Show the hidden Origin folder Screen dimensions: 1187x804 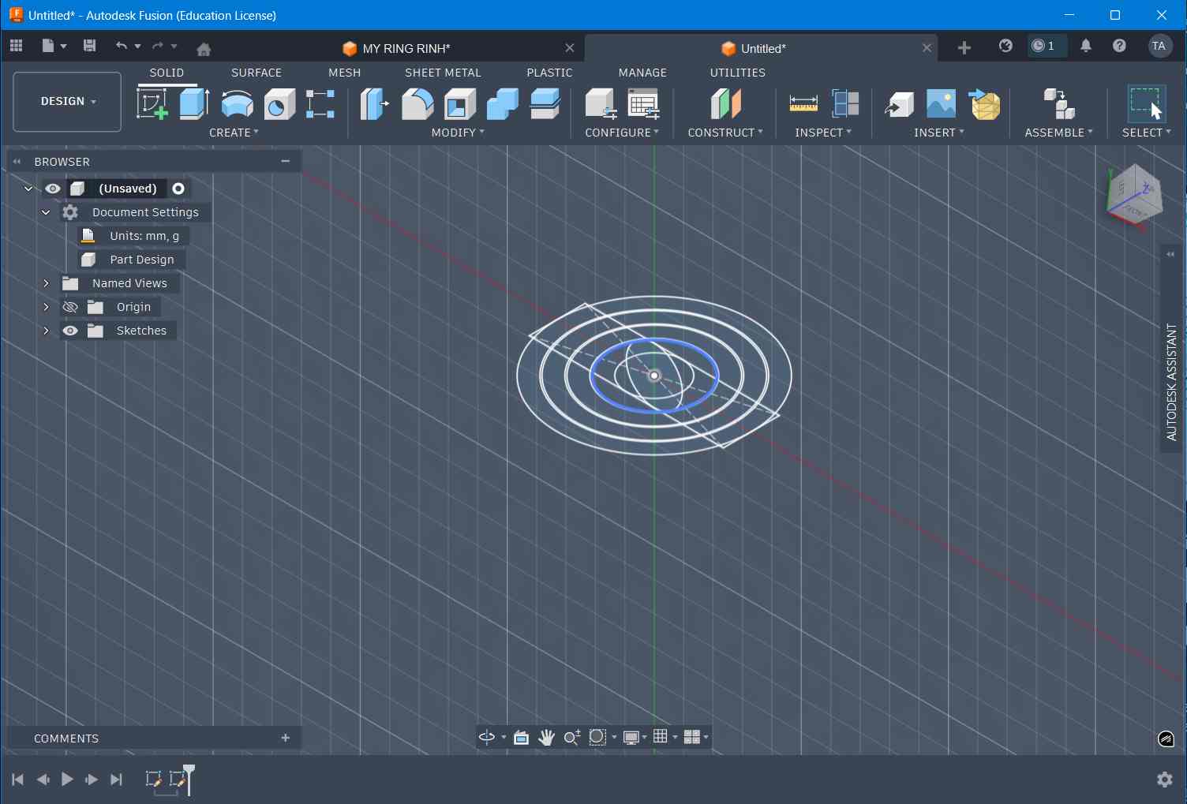(x=70, y=307)
